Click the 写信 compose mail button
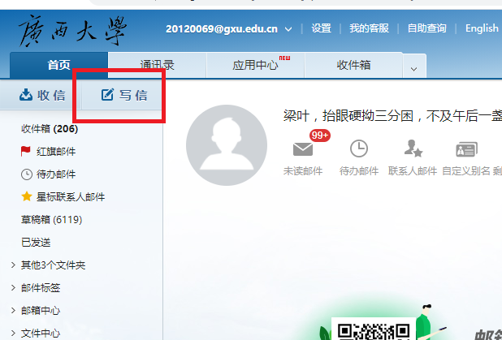Screen dimensions: 502x340 pos(124,96)
